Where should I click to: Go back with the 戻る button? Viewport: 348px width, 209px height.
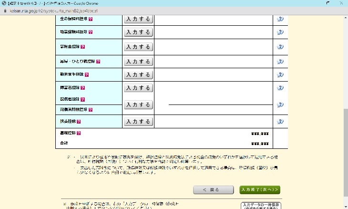(213, 190)
